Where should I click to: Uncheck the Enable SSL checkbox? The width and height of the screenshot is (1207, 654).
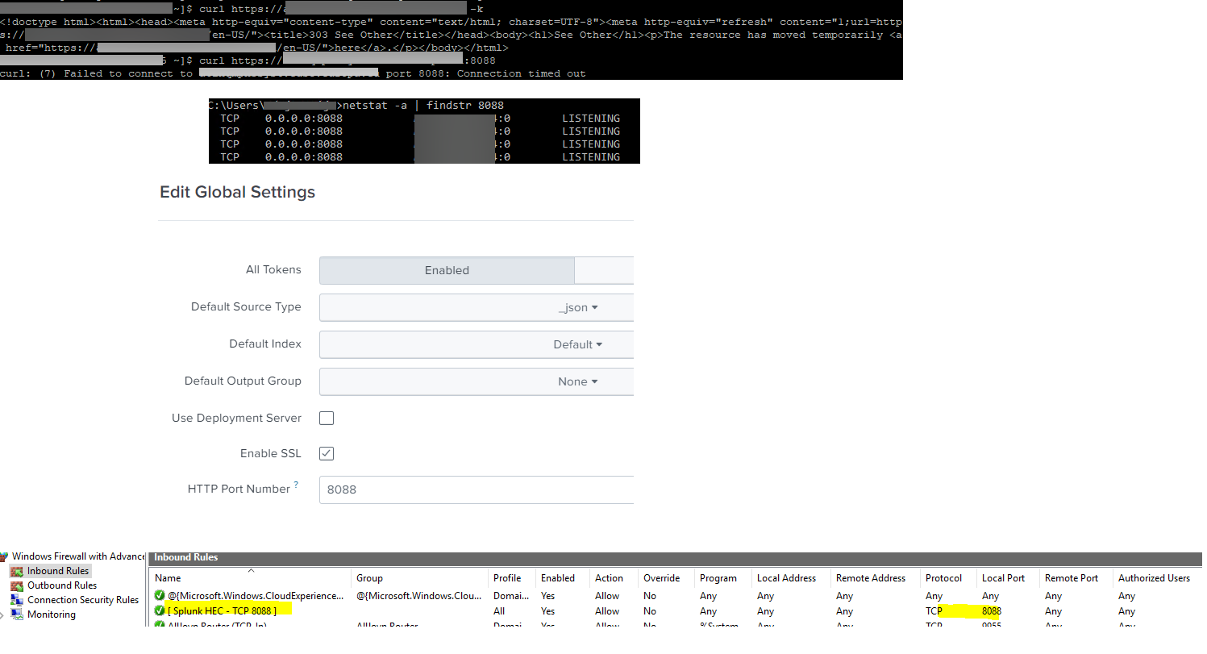(327, 453)
